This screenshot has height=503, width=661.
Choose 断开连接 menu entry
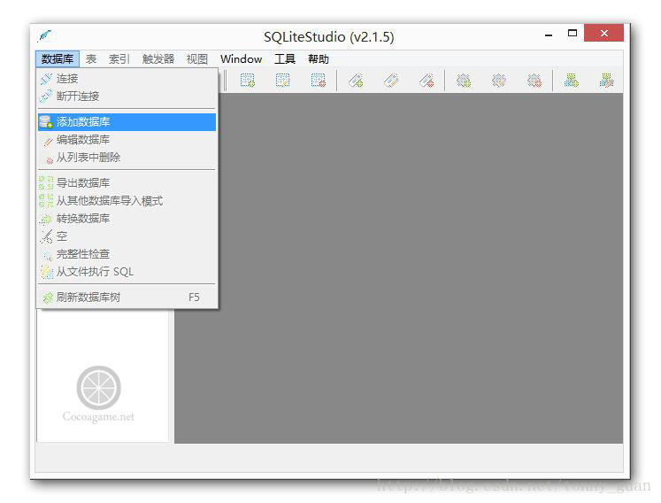[127, 97]
